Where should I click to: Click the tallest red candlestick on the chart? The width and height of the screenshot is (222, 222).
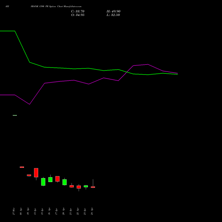36,173
